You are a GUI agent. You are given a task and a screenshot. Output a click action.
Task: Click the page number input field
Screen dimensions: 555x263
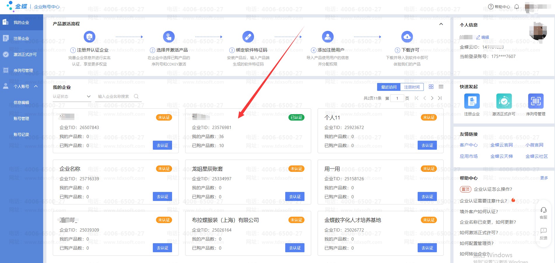[397, 98]
